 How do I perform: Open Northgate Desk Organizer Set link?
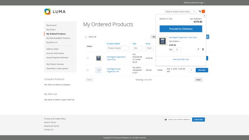(x=114, y=70)
